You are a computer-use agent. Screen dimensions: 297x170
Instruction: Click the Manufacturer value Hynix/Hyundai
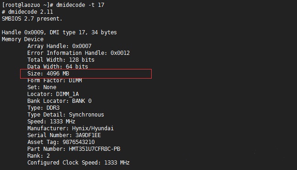[x=93, y=128]
